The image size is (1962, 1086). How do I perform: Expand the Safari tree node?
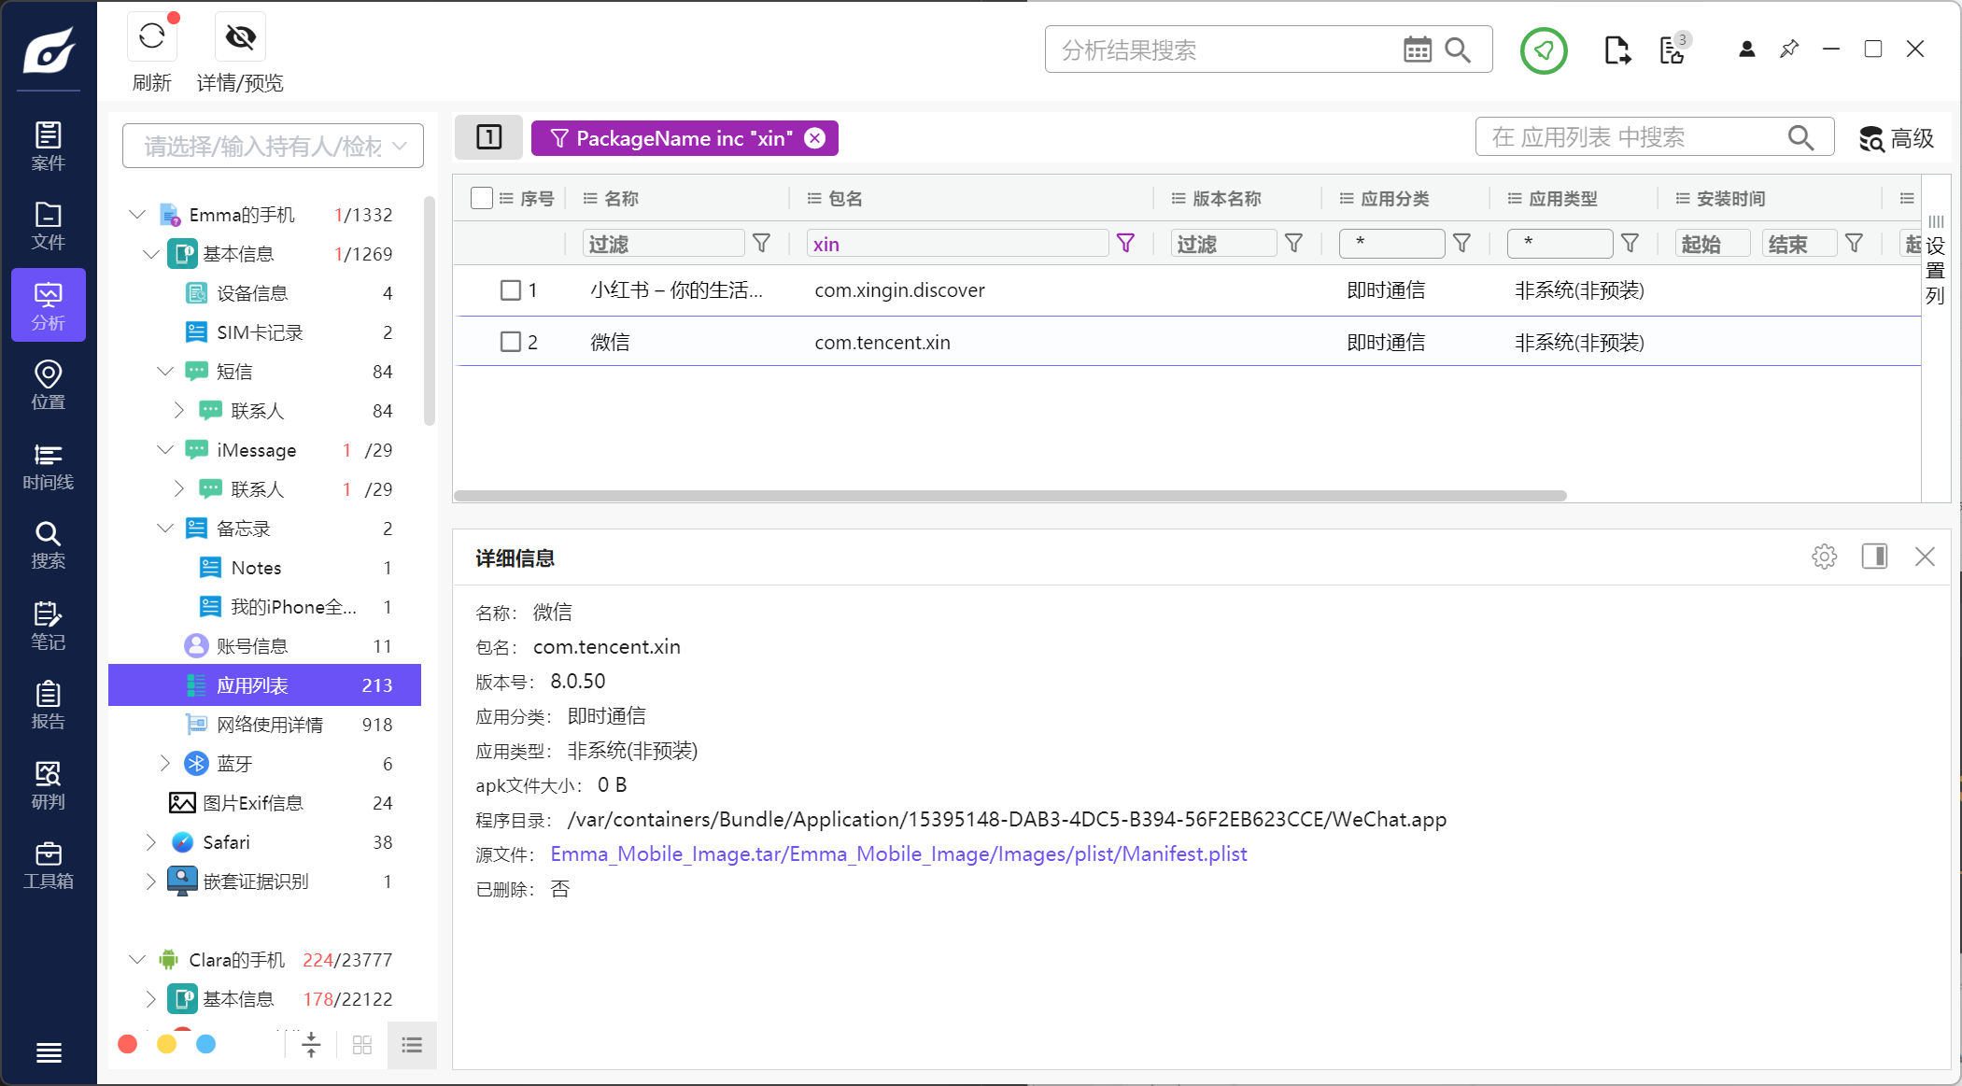point(150,842)
